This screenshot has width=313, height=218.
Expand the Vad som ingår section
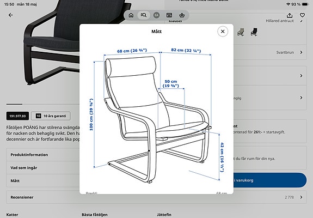43,168
